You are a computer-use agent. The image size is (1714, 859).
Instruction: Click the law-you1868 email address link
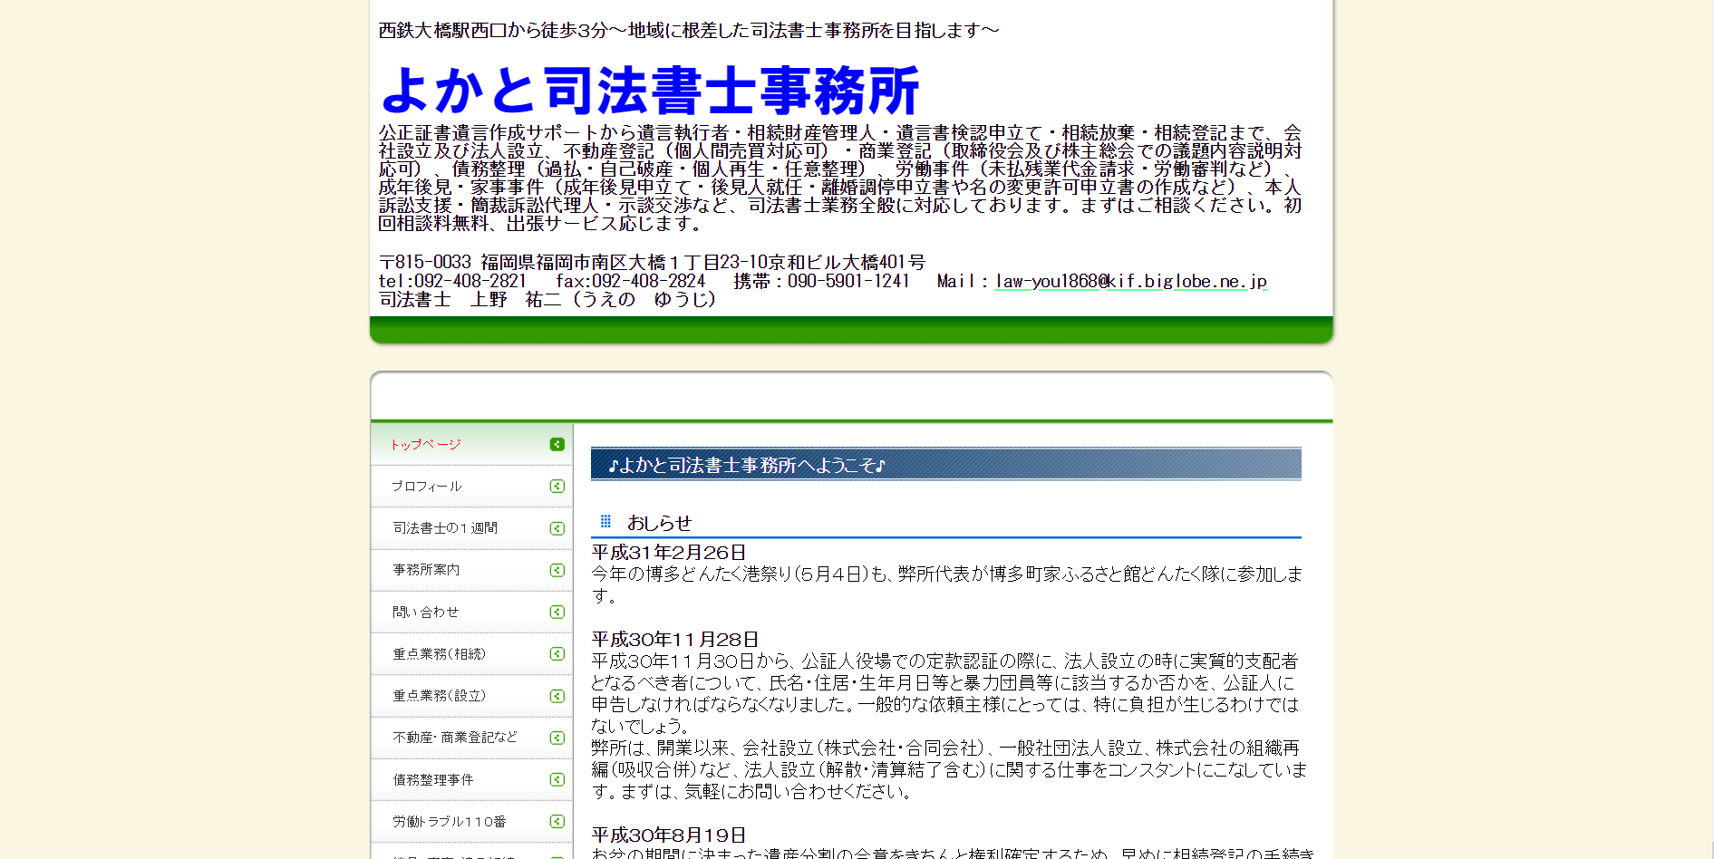click(1130, 282)
